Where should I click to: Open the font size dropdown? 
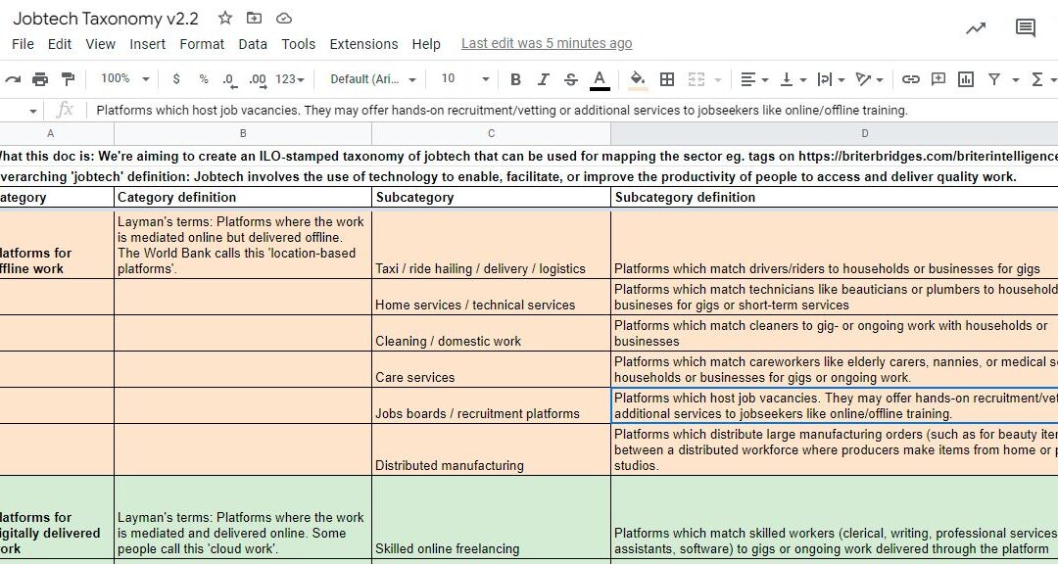[x=460, y=78]
